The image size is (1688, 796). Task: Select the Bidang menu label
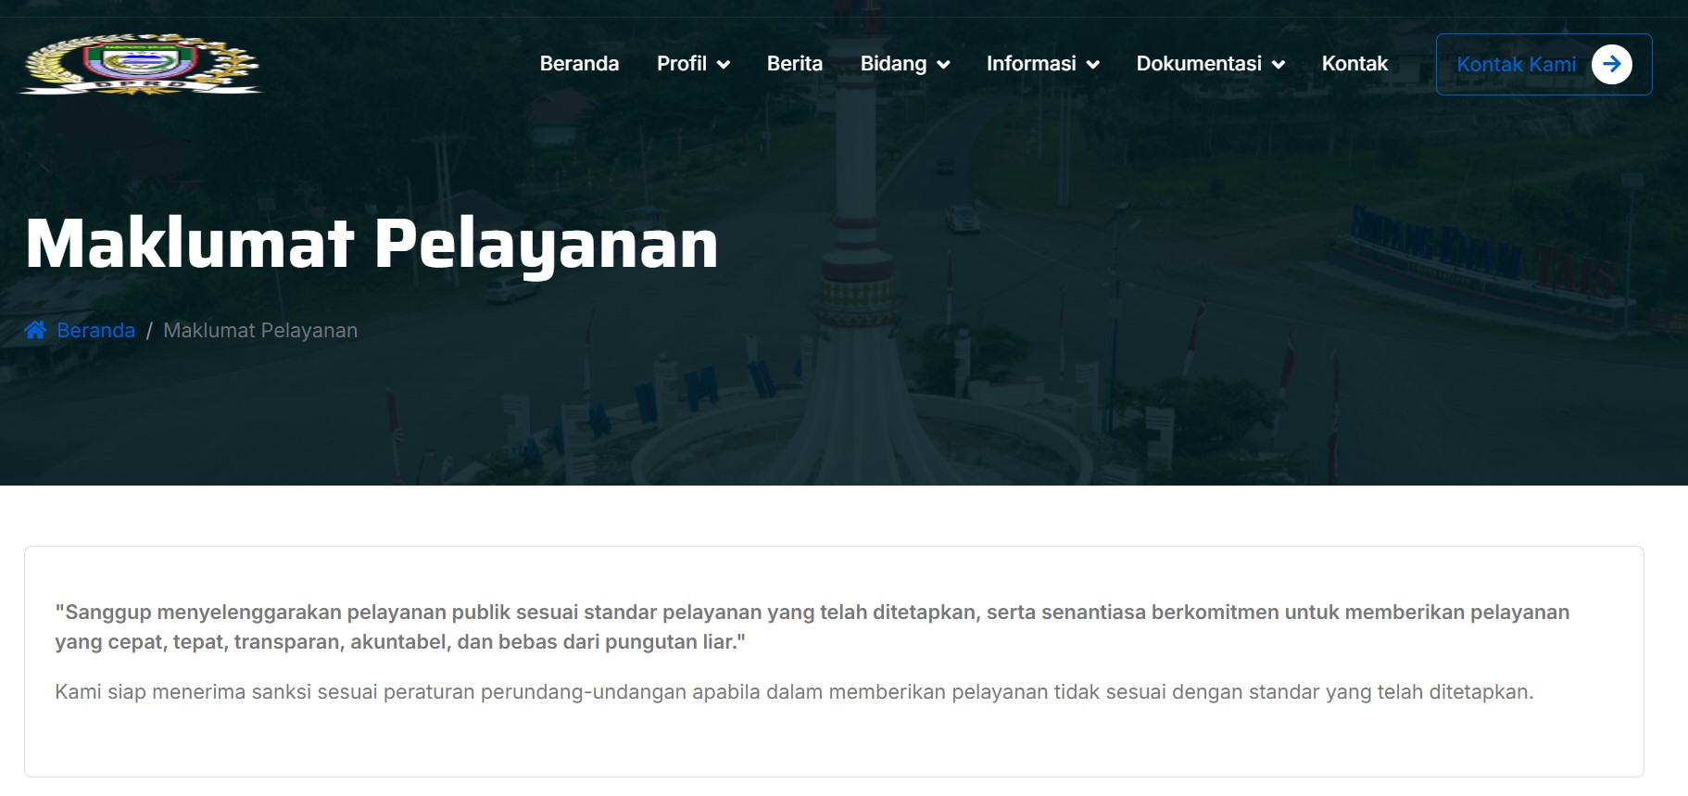pyautogui.click(x=892, y=64)
